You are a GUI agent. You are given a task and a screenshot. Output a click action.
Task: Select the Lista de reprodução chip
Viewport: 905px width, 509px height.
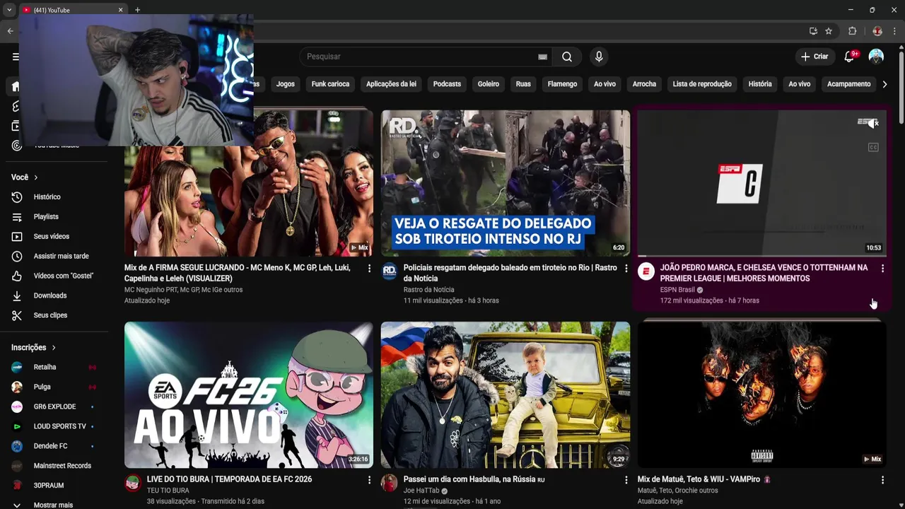tap(702, 84)
